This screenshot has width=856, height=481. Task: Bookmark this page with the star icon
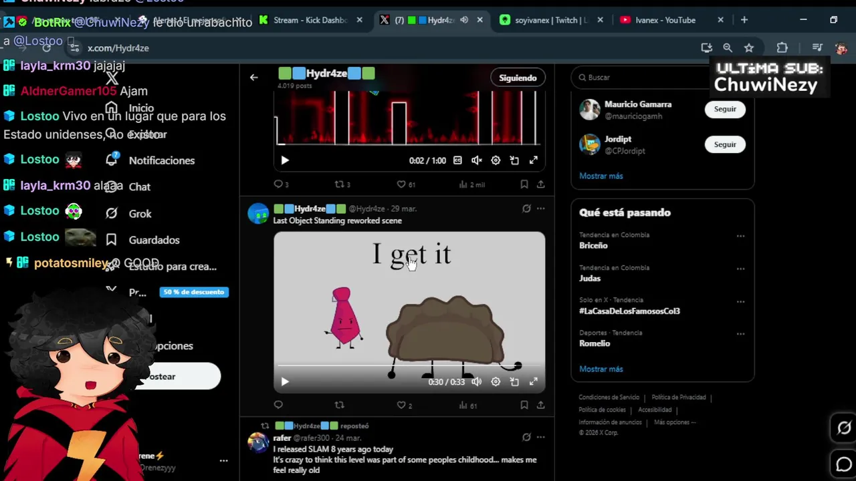point(749,47)
